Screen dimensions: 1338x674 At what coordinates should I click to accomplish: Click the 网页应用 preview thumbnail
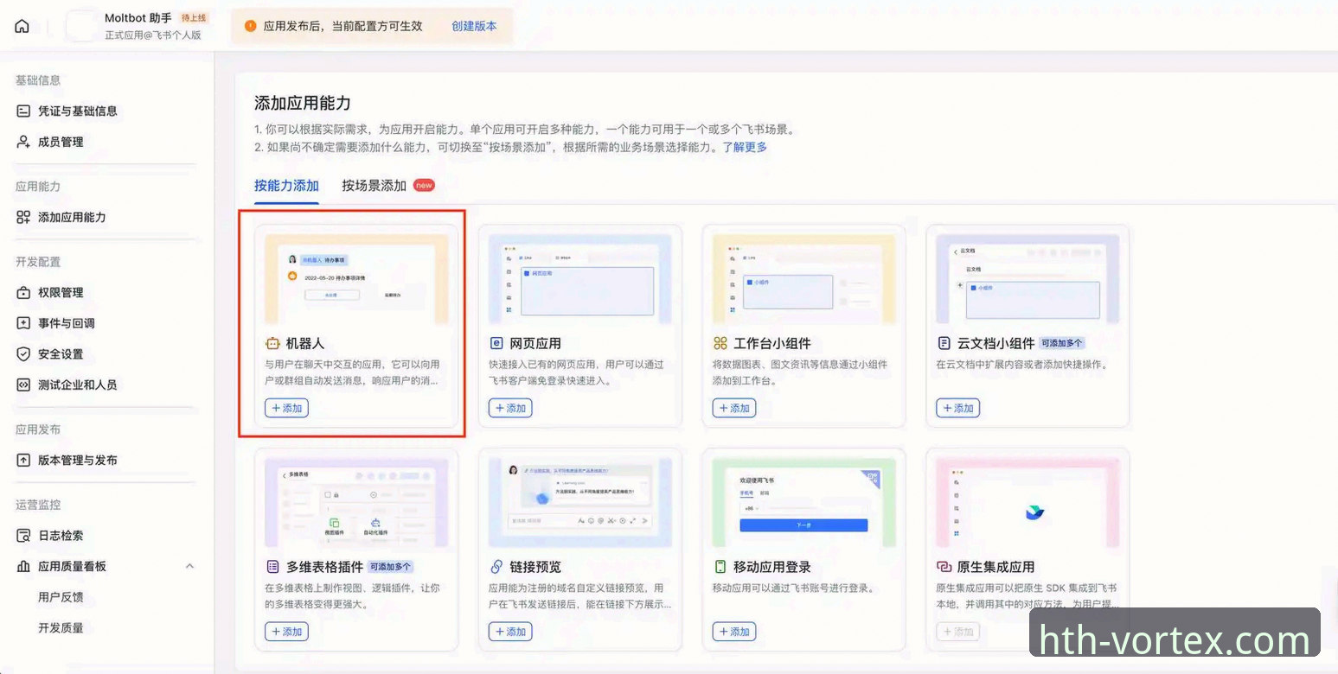pyautogui.click(x=580, y=278)
